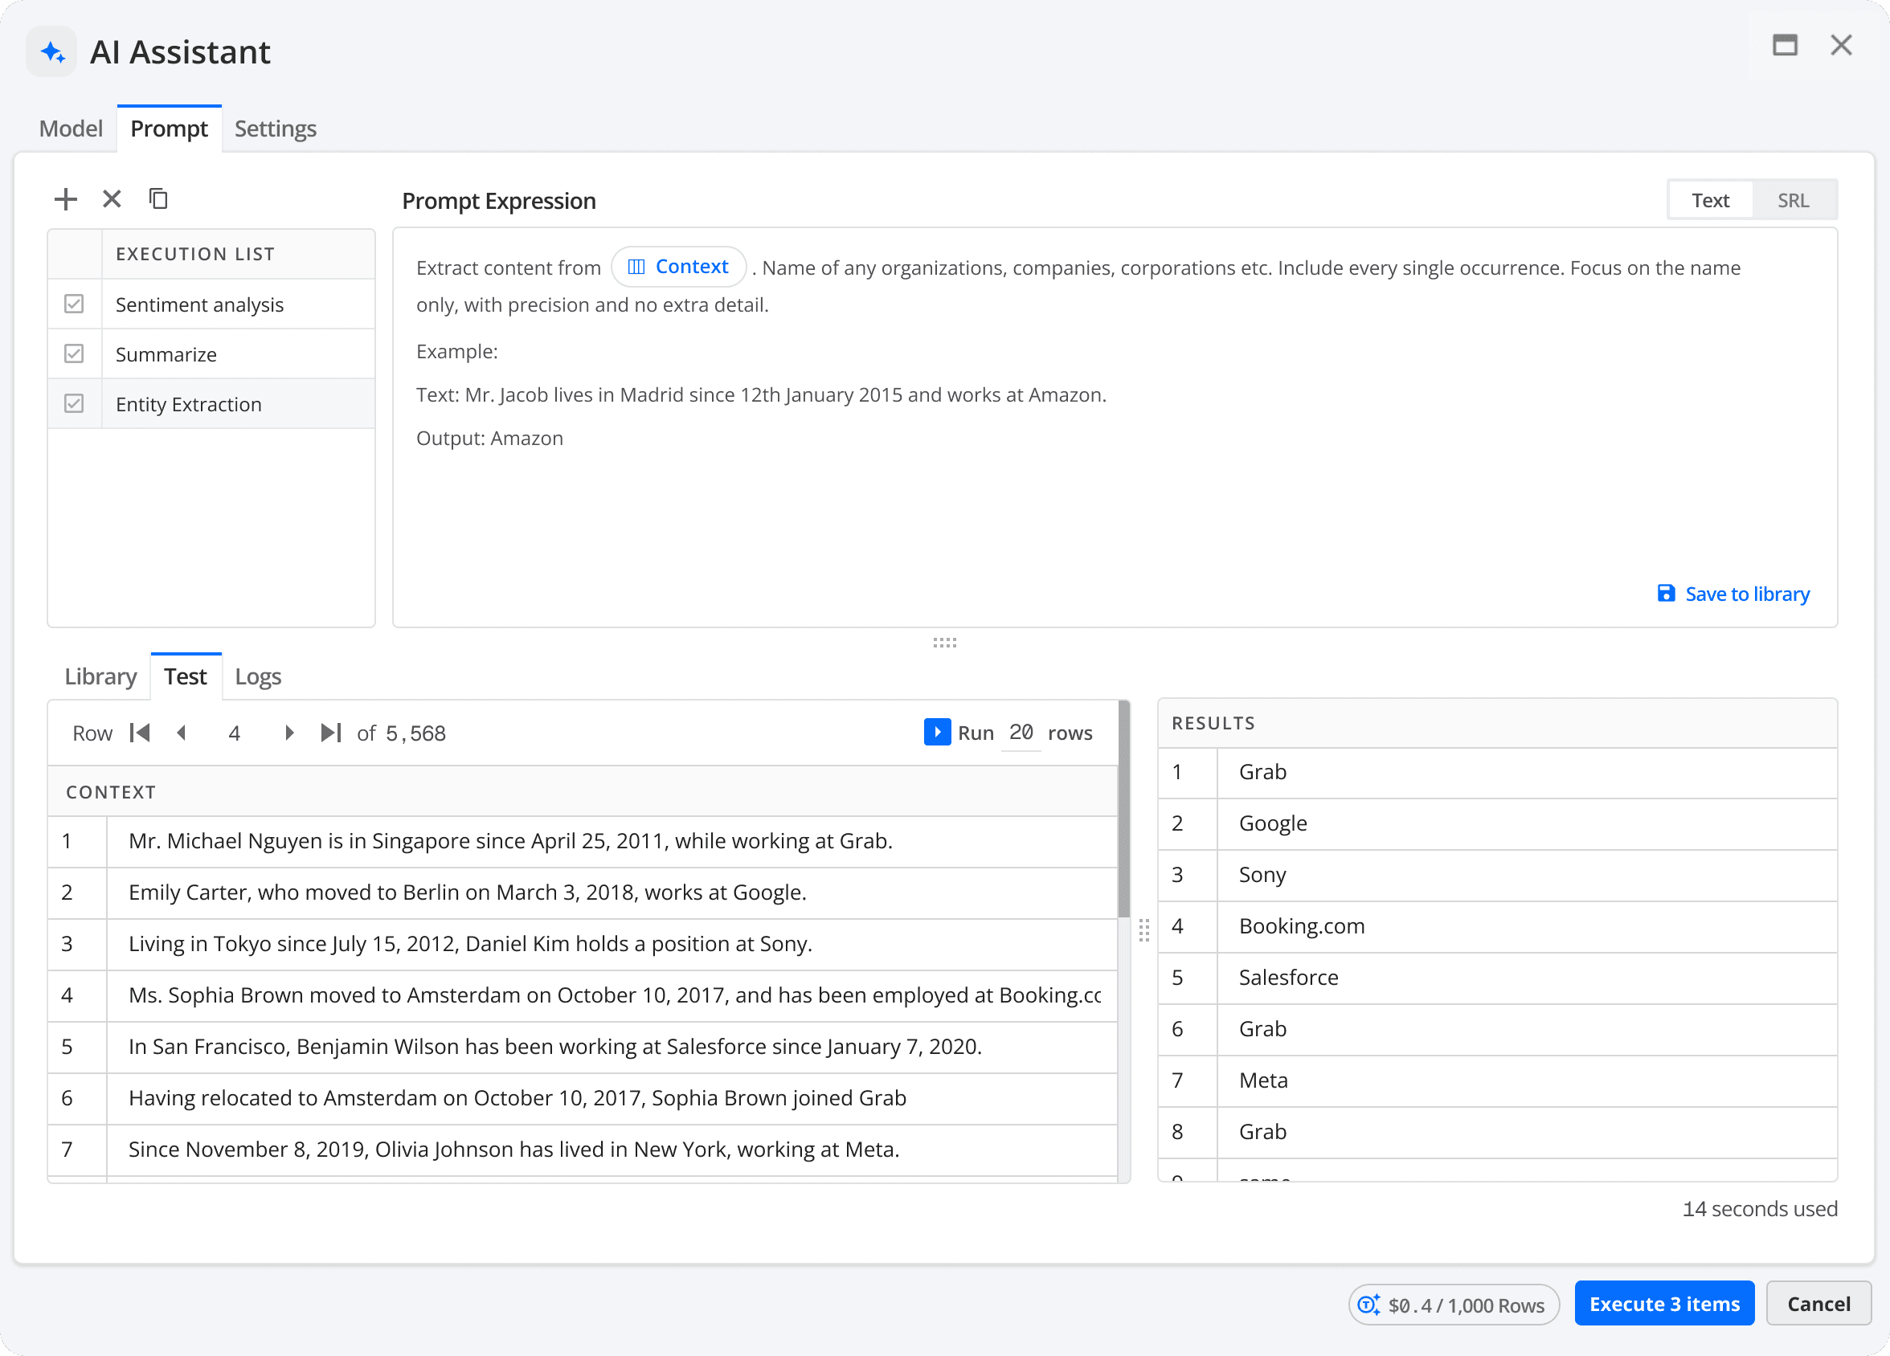This screenshot has height=1356, width=1890.
Task: Click Execute 3 items button
Action: click(x=1663, y=1304)
